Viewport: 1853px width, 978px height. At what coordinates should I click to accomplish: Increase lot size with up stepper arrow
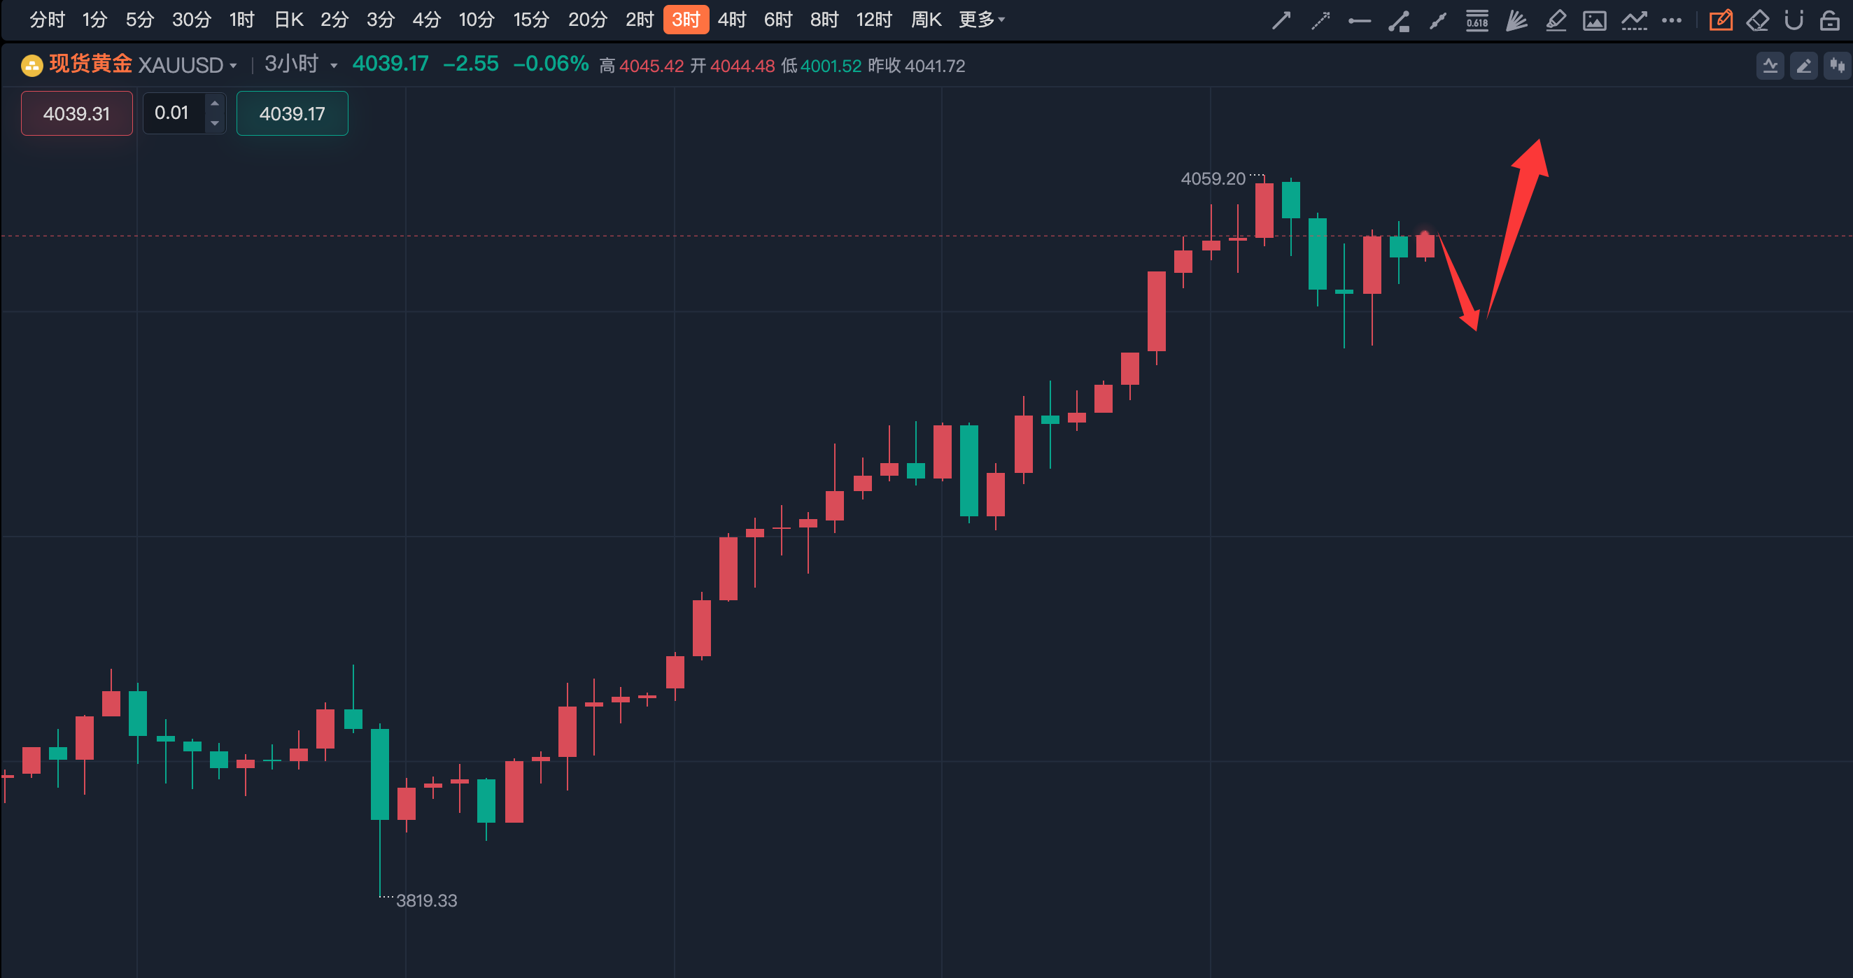pos(214,104)
